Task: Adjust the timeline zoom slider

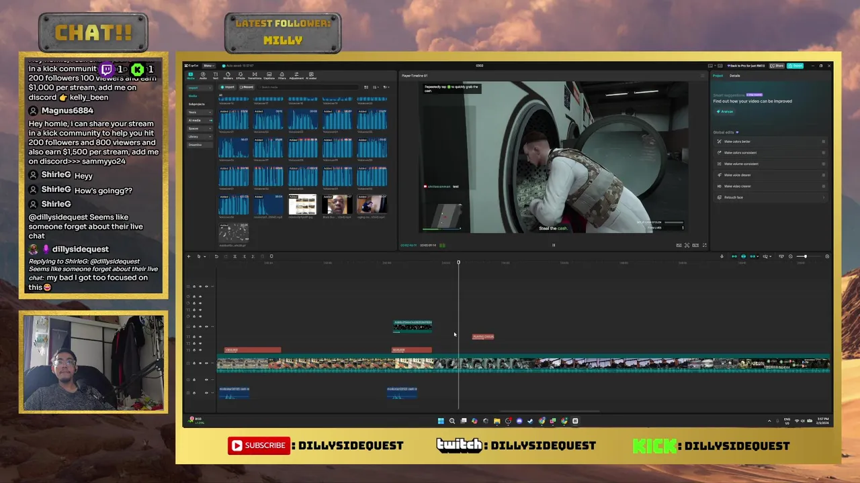Action: pyautogui.click(x=806, y=256)
